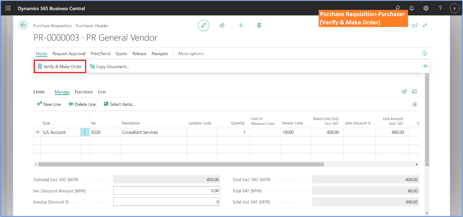The image size is (463, 217).
Task: Open the Home menu tab
Action: [x=42, y=54]
